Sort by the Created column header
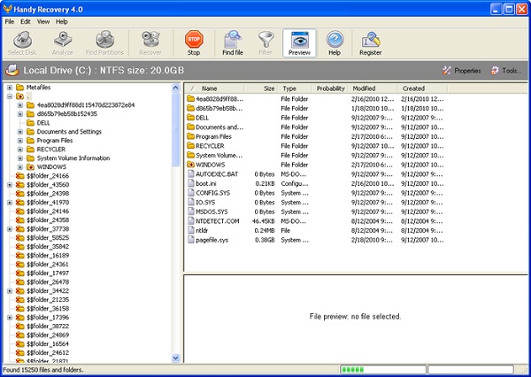 pyautogui.click(x=422, y=88)
